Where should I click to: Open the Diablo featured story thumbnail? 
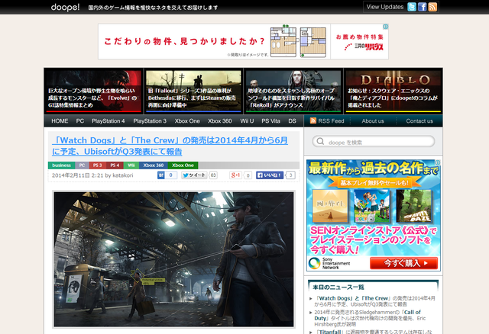[x=393, y=92]
